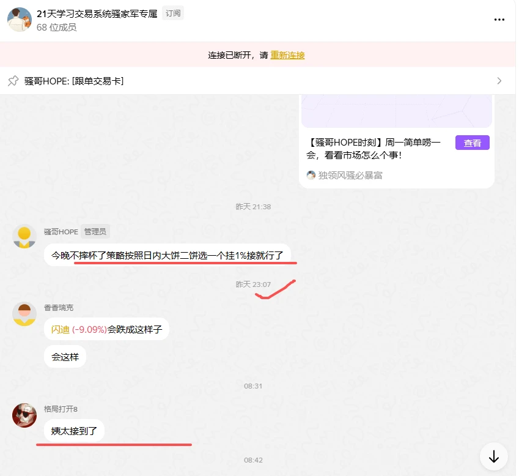
Task: Open 骚哥HOPE admin avatar
Action: coord(24,236)
